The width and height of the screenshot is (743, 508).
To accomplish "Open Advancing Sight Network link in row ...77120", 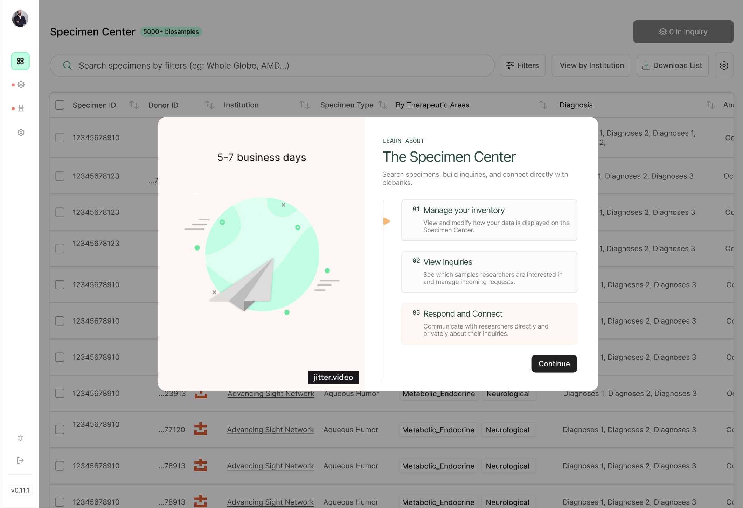I will [270, 430].
